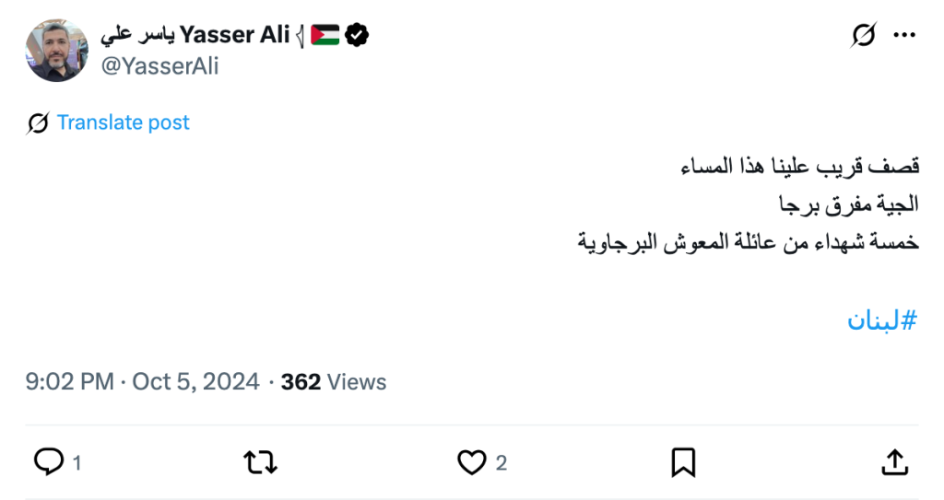Open the three-dot more options menu
The image size is (944, 500).
click(904, 36)
